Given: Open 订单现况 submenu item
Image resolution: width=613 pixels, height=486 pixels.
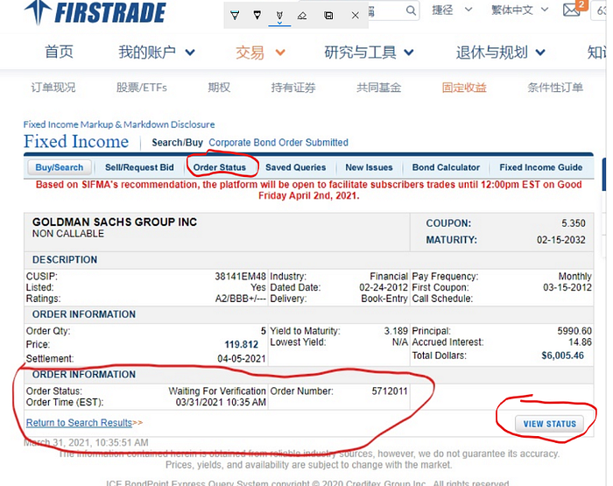Looking at the screenshot, I should click(x=53, y=88).
